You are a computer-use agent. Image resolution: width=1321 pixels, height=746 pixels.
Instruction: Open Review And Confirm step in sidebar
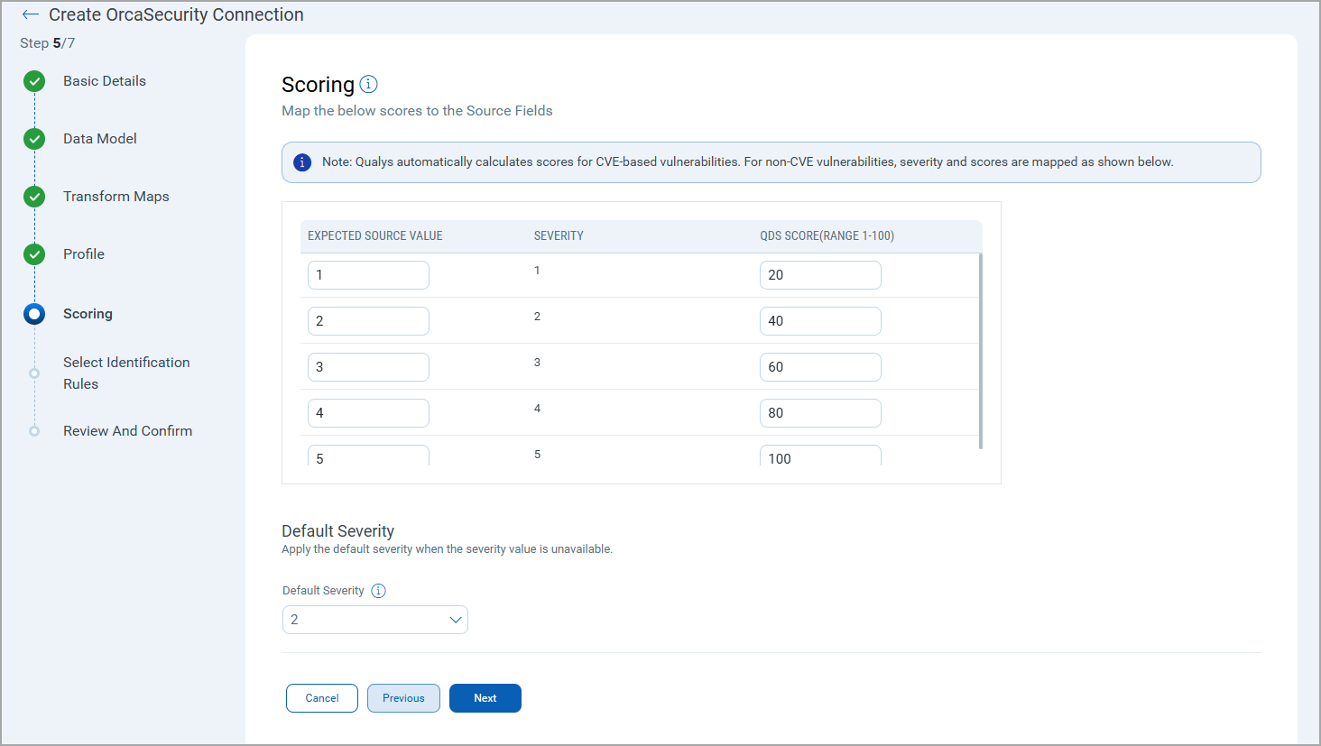[x=127, y=431]
